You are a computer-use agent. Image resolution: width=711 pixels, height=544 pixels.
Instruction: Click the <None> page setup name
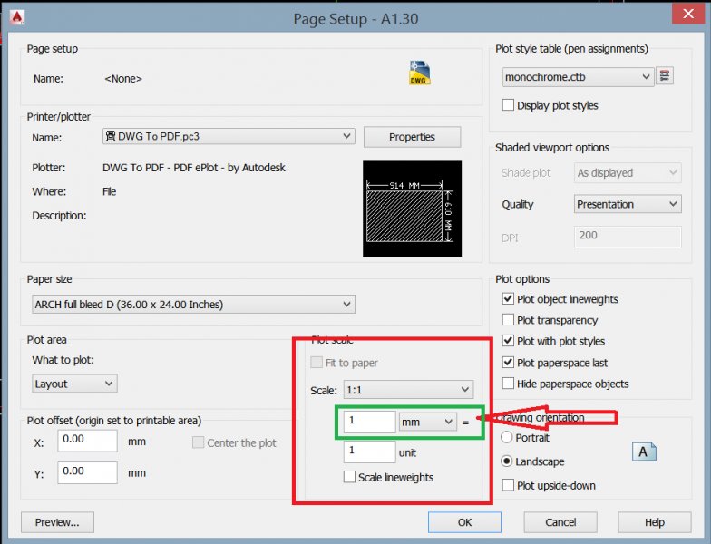click(123, 79)
